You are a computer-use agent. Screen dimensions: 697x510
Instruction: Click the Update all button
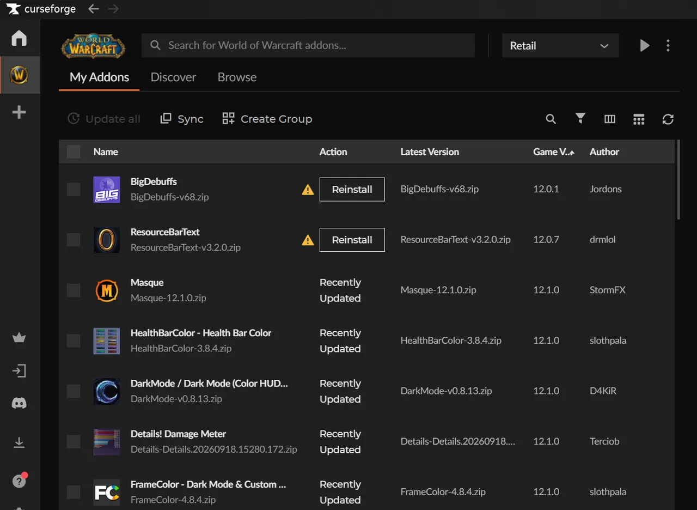pos(104,119)
